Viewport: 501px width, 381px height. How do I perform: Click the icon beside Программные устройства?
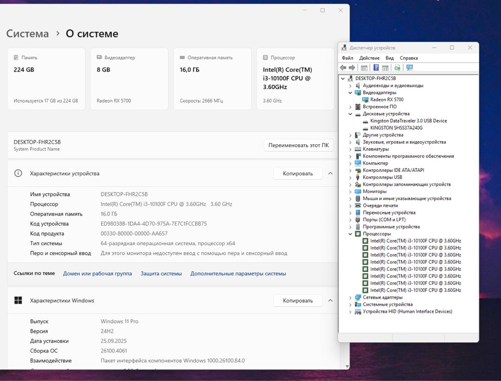(358, 227)
